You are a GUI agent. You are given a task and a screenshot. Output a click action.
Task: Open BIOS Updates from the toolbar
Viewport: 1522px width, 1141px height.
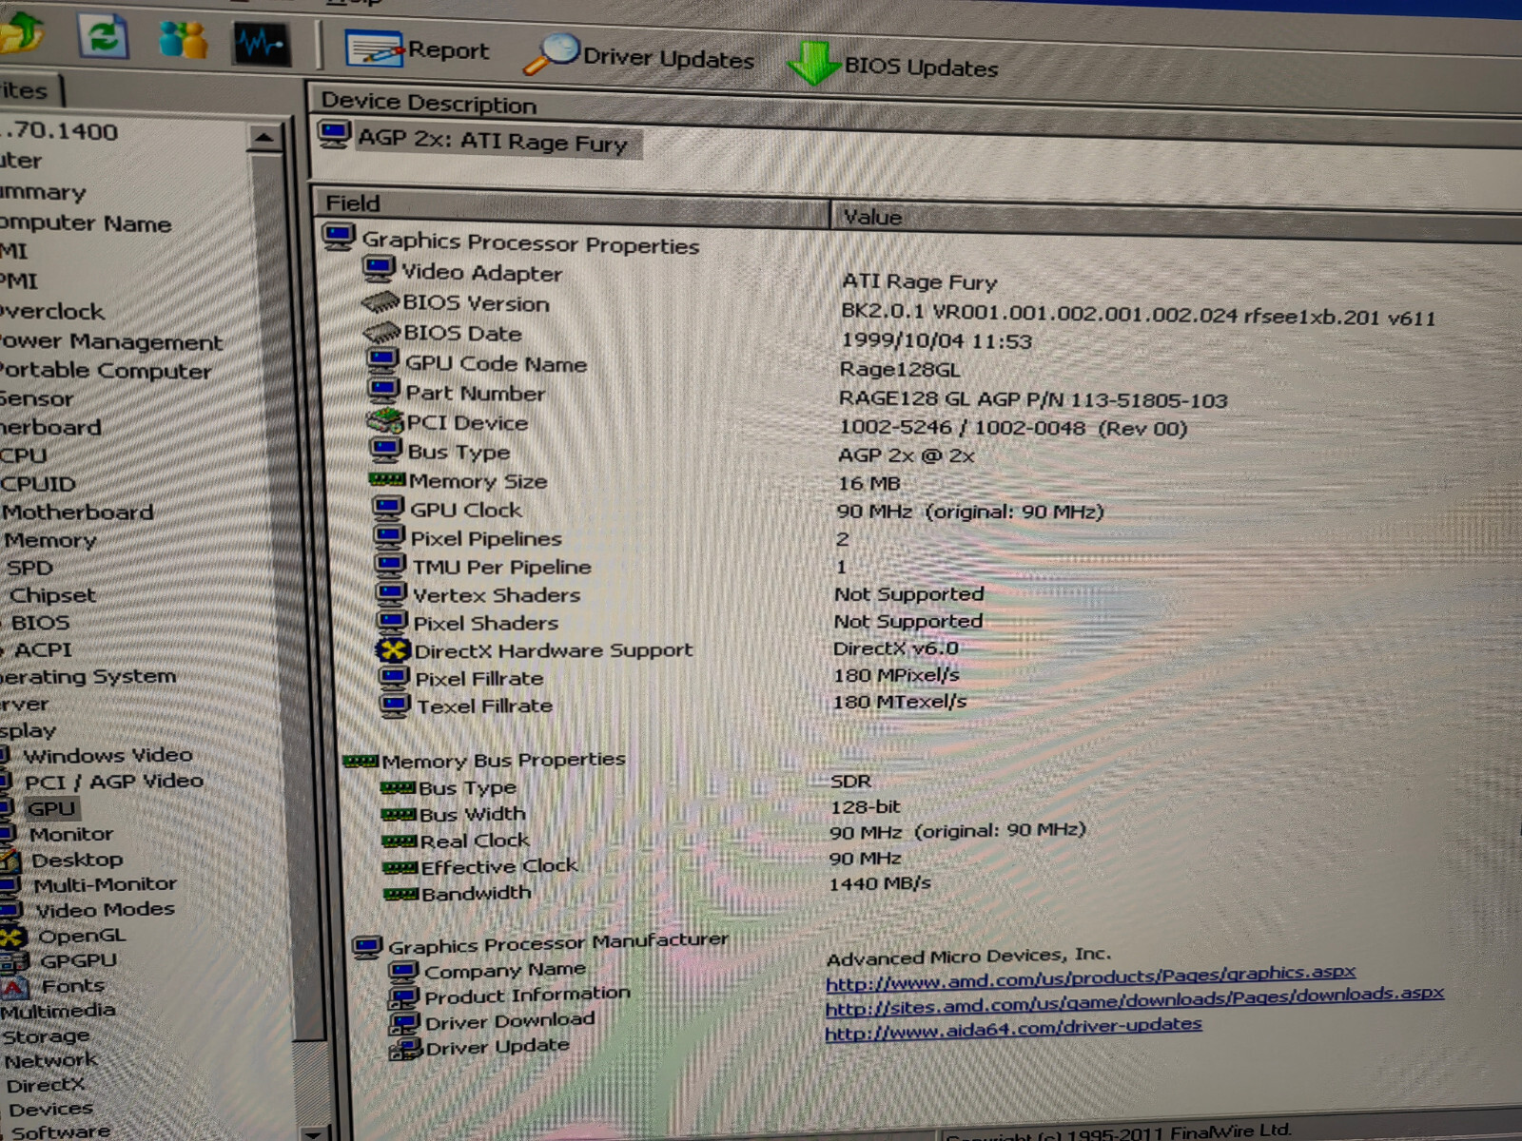click(893, 65)
